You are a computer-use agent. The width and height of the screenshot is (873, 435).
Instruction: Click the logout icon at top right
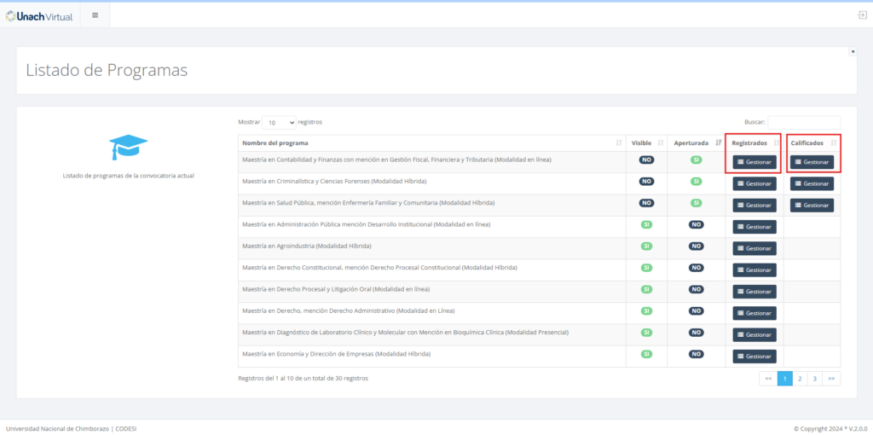[862, 15]
